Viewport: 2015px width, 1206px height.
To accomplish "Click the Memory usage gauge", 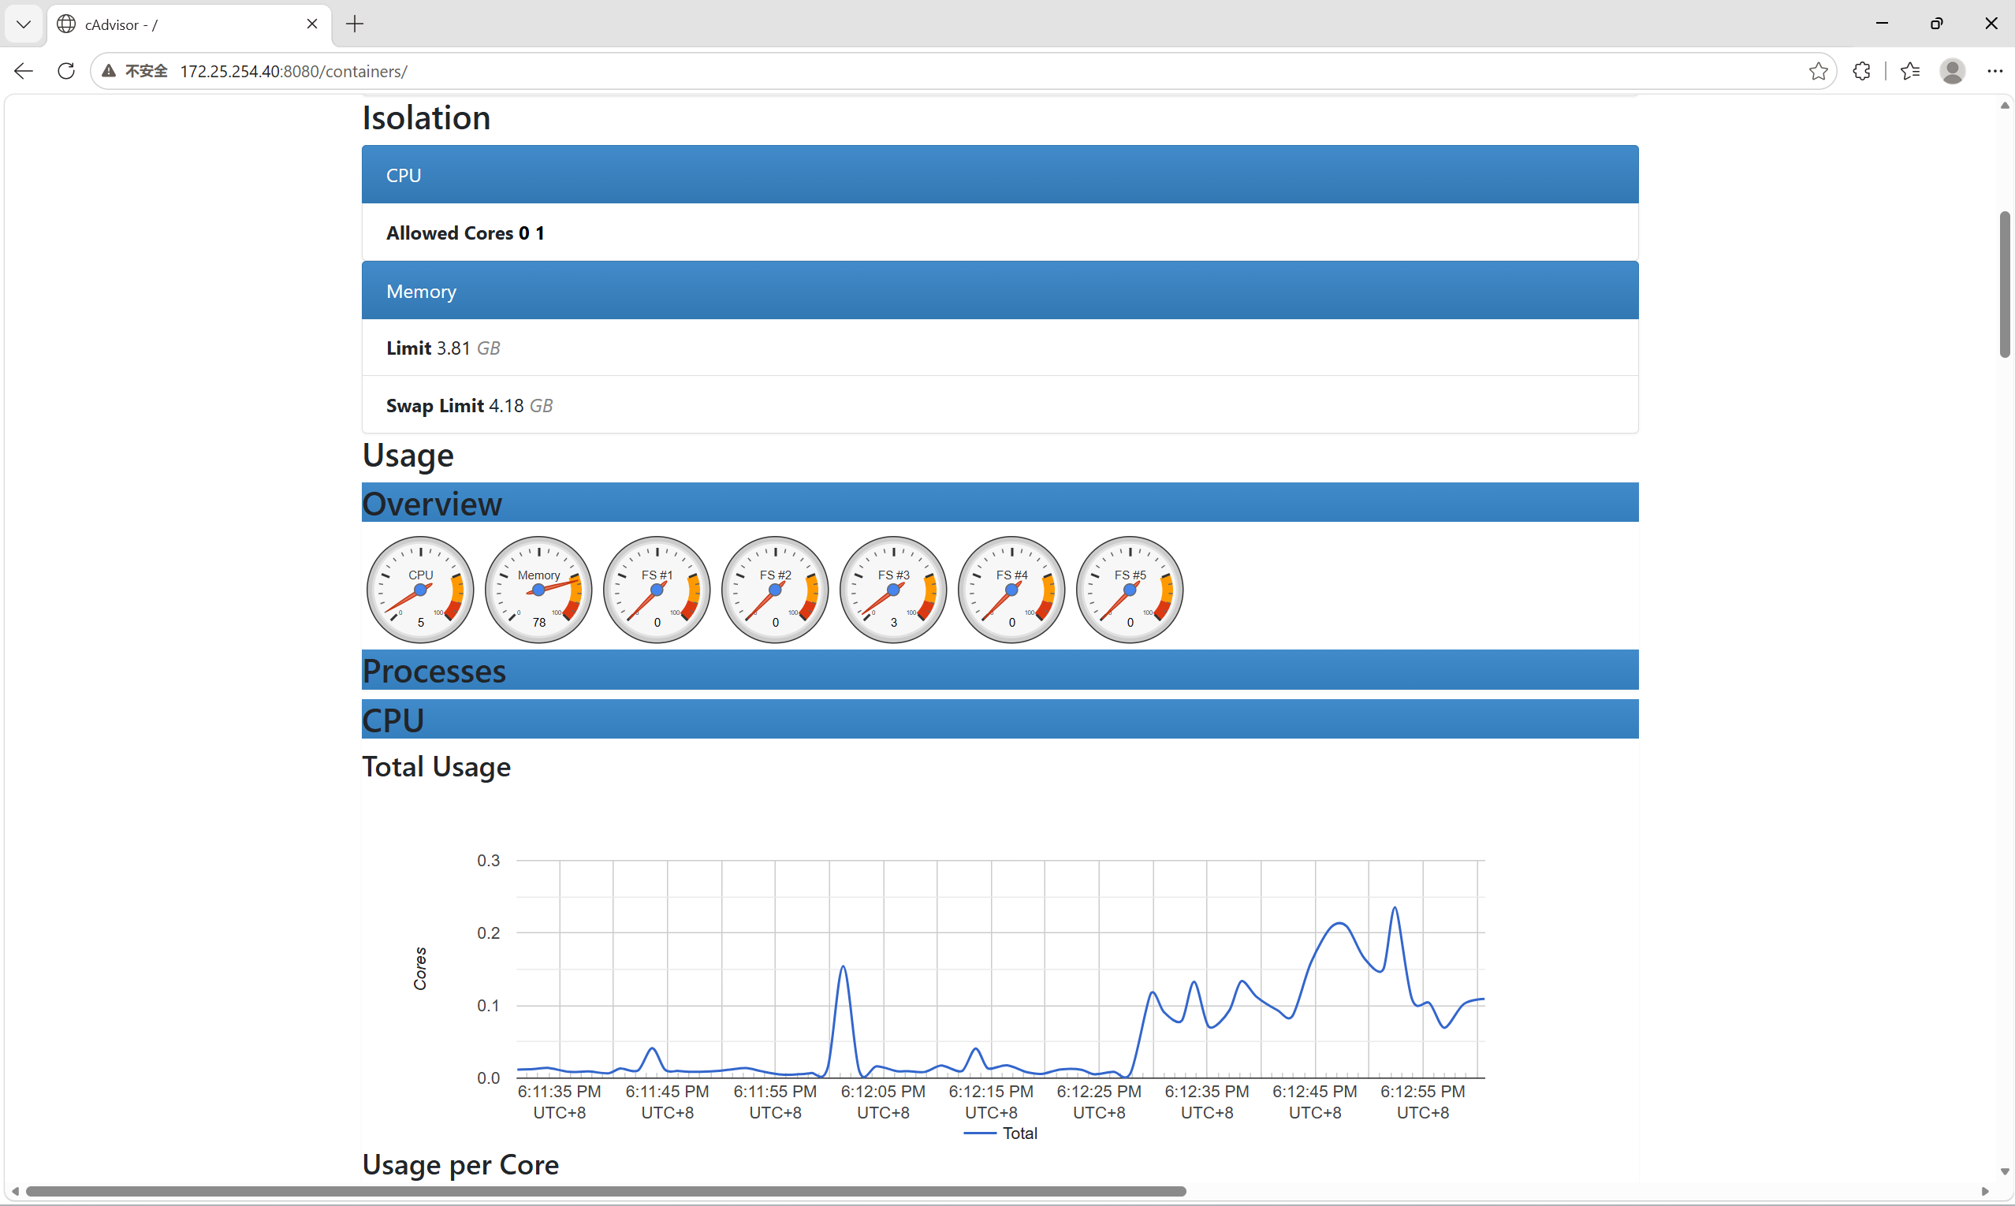I will (539, 590).
